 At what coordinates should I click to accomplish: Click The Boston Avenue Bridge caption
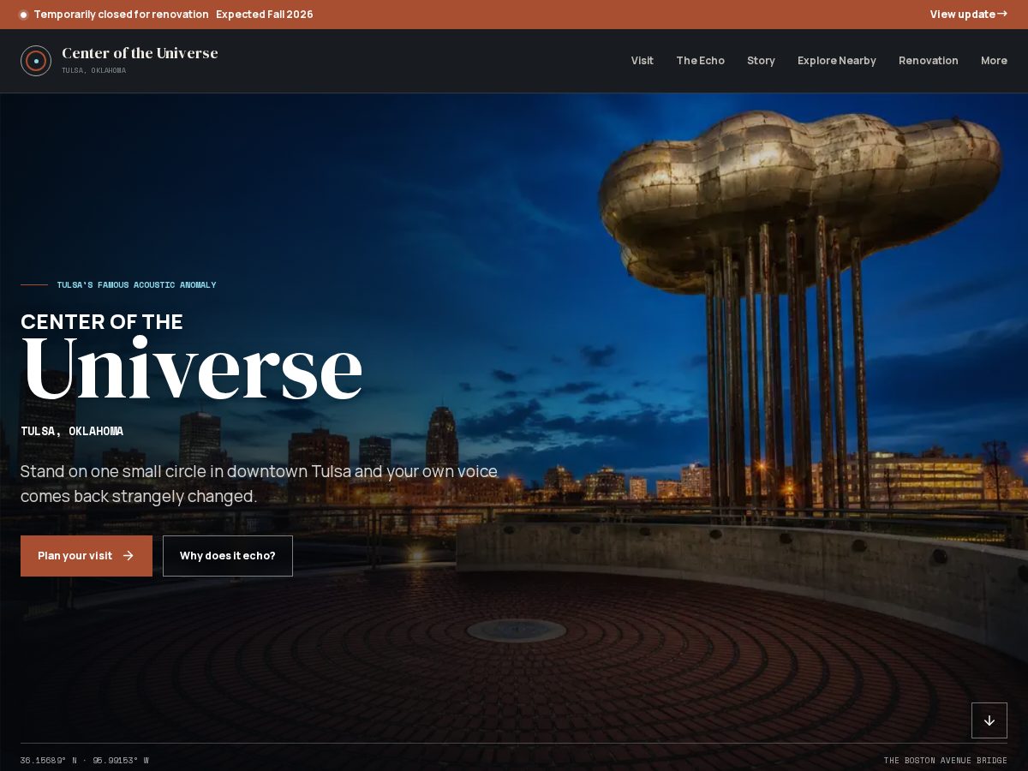tap(946, 761)
